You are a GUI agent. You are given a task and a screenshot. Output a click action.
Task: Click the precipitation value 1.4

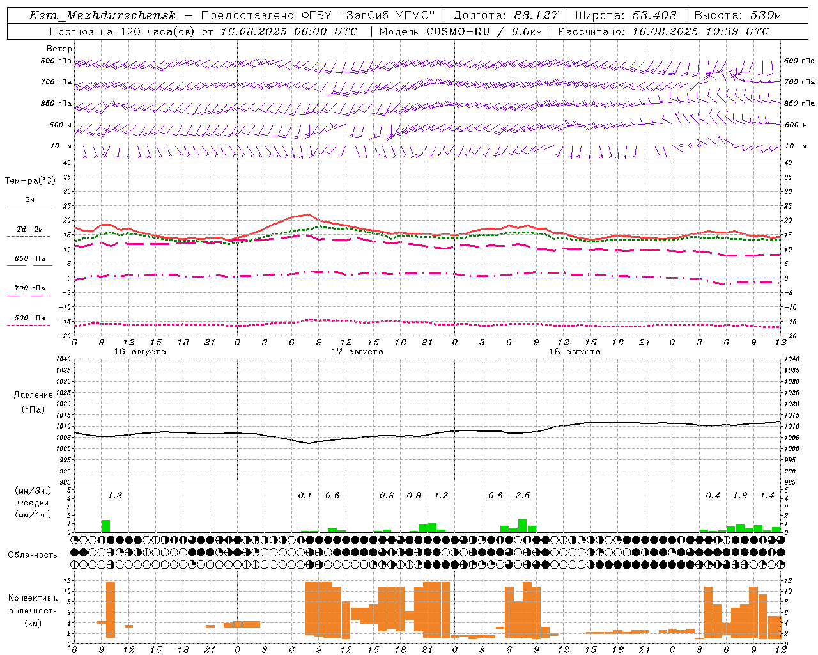[767, 495]
